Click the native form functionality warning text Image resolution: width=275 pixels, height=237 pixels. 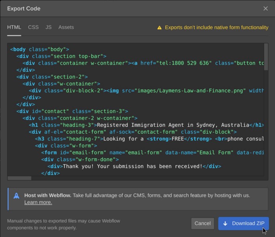coord(216,28)
